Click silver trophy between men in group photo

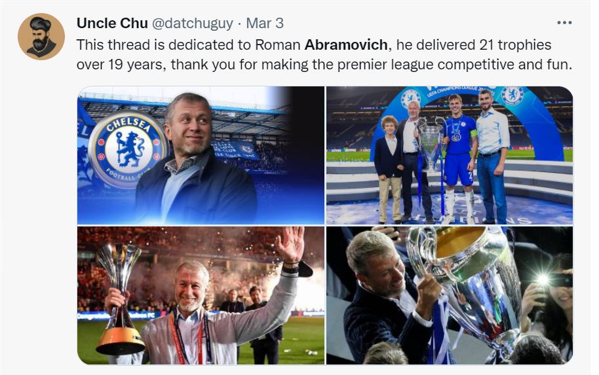click(x=431, y=145)
